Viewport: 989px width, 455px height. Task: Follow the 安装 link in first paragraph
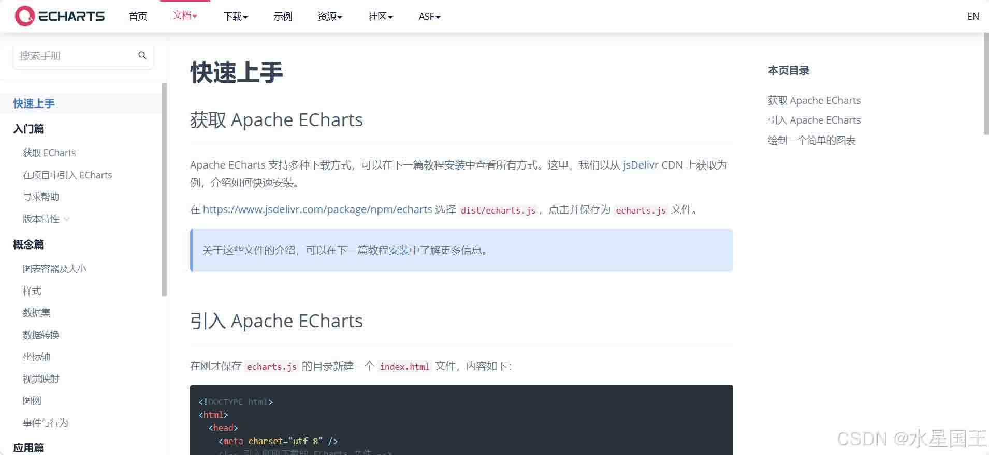pos(455,165)
